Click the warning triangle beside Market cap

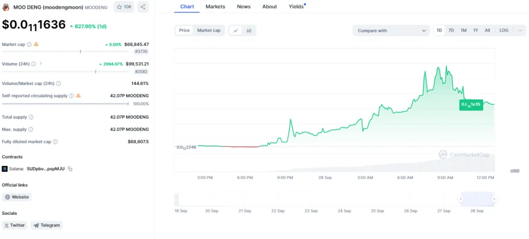[x=36, y=44]
